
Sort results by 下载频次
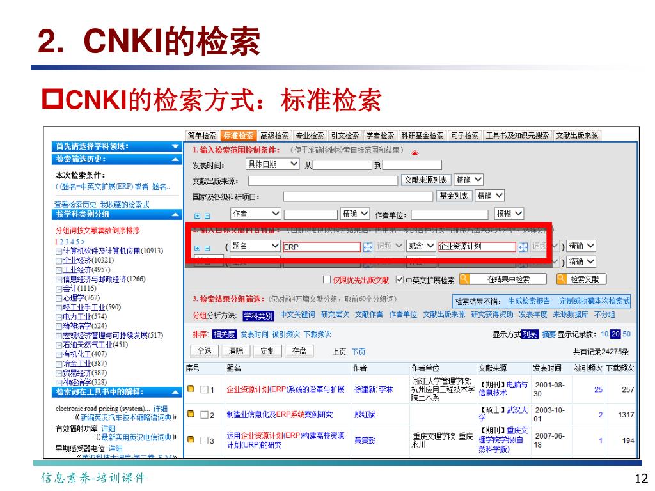click(317, 334)
